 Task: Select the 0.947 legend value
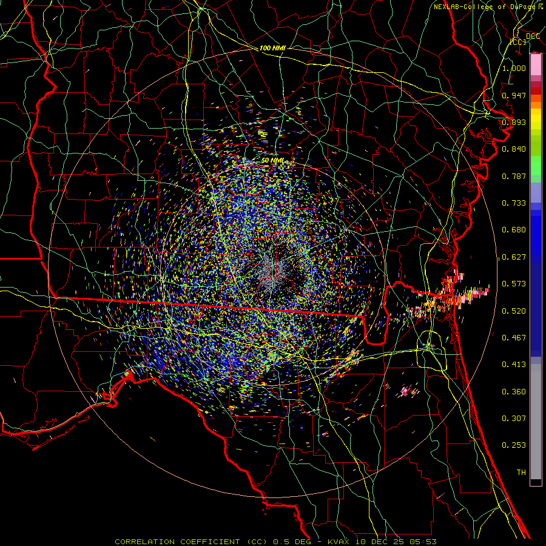click(x=514, y=95)
